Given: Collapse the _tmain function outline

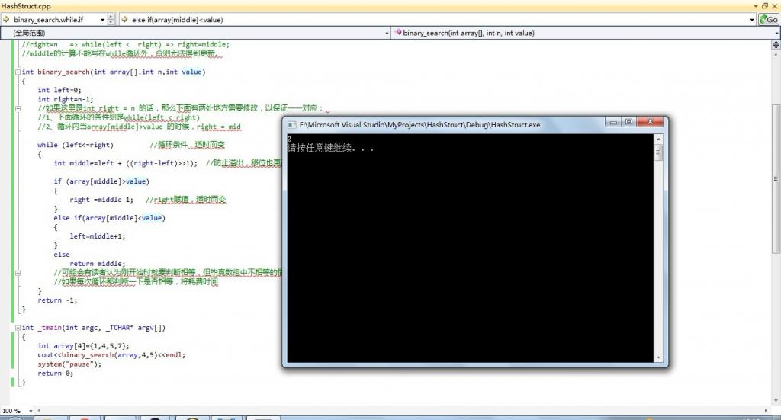Looking at the screenshot, I should click(17, 328).
